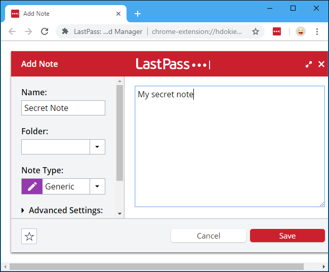
Task: Open the Chrome profile avatar
Action: pyautogui.click(x=301, y=32)
